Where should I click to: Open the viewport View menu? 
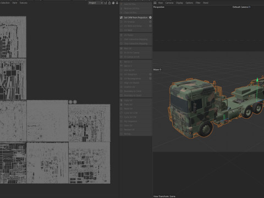(161, 3)
